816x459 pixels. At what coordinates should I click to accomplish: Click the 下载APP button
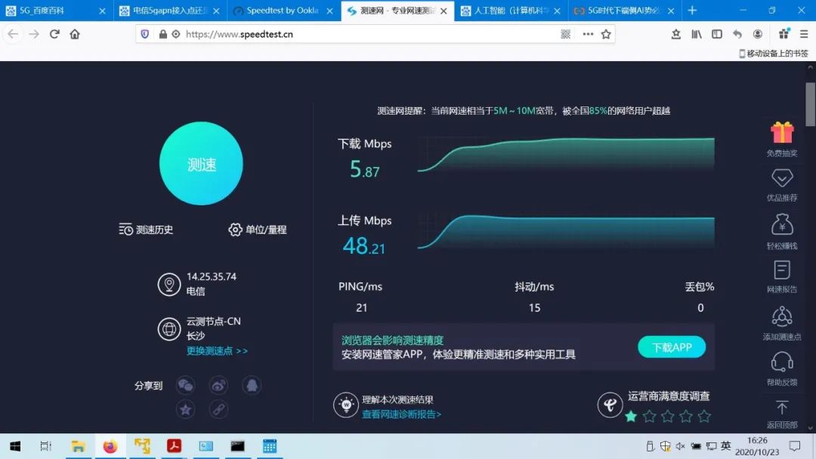point(671,347)
